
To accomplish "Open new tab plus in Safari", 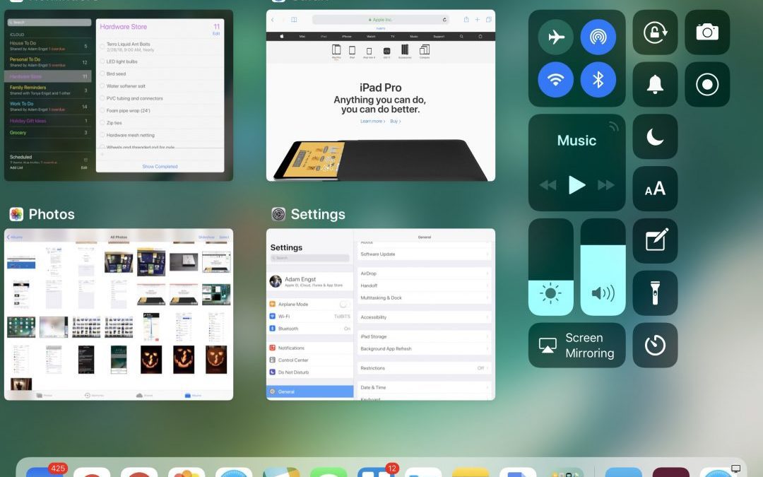I will (478, 20).
